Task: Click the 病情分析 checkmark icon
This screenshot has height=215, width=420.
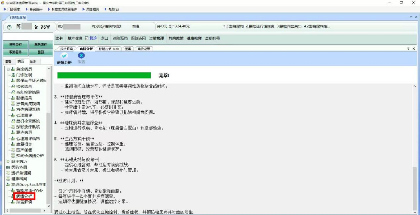Action: (x=64, y=55)
